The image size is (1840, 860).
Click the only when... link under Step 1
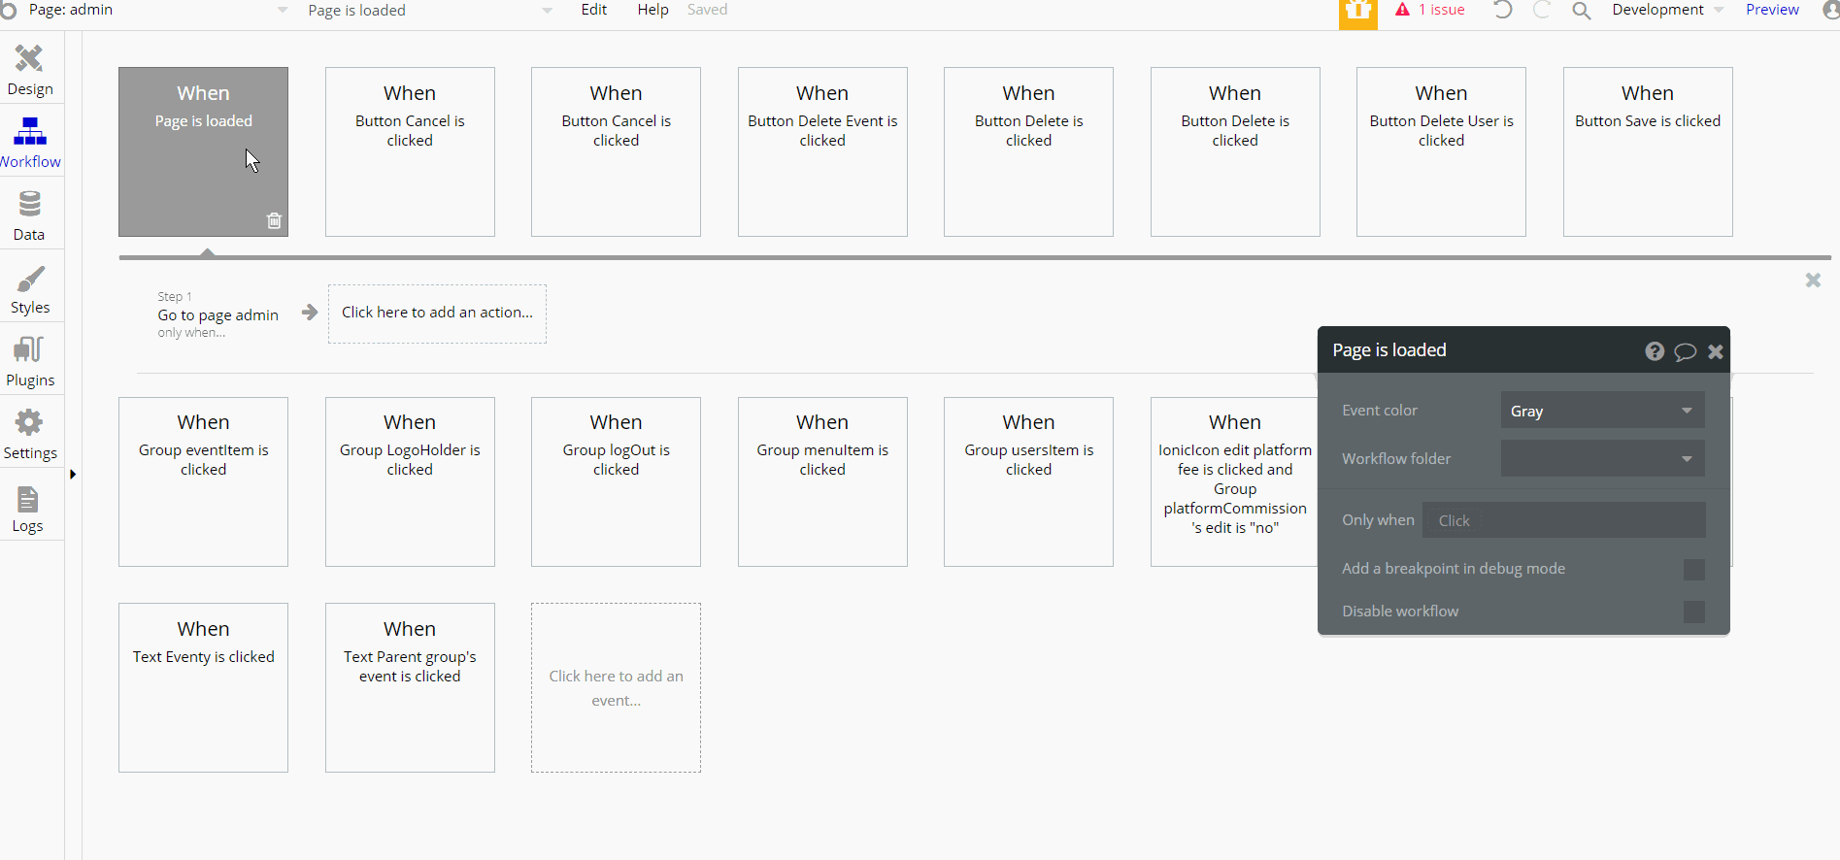(191, 333)
